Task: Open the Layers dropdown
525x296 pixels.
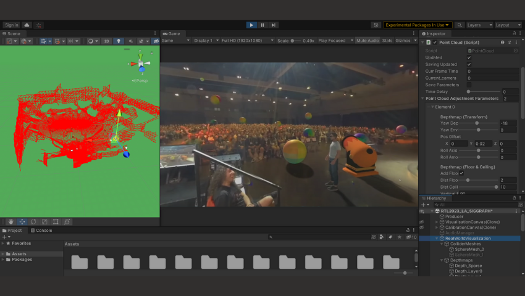Action: [479, 25]
